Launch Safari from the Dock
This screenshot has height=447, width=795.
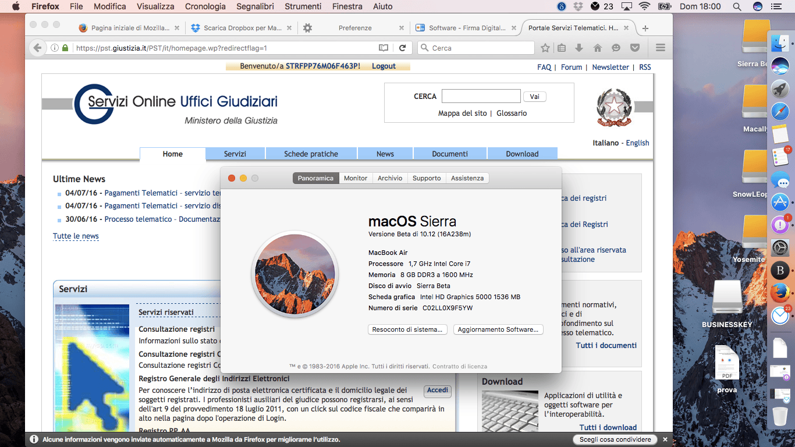pyautogui.click(x=780, y=111)
